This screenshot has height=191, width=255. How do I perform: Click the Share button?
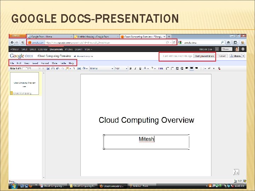click(x=236, y=56)
